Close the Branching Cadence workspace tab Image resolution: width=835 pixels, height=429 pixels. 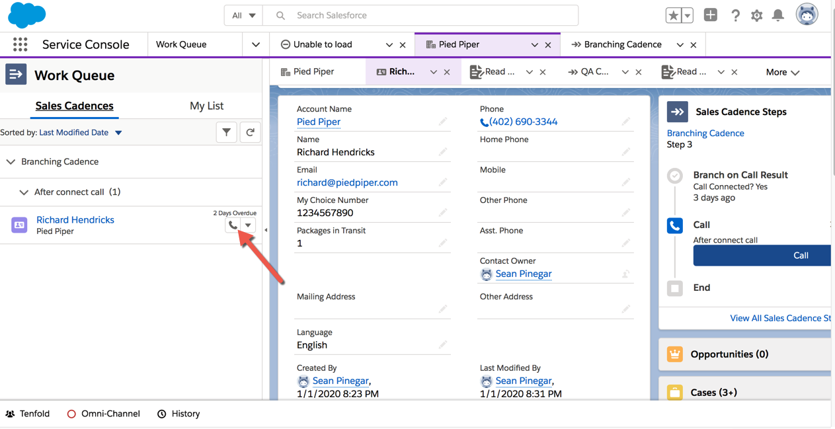[694, 45]
